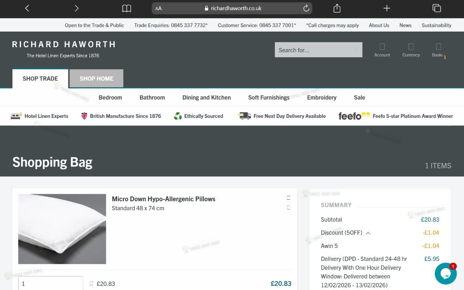Open Safari bookmarks book icon
Viewport: 464px width, 290px height.
click(x=127, y=8)
